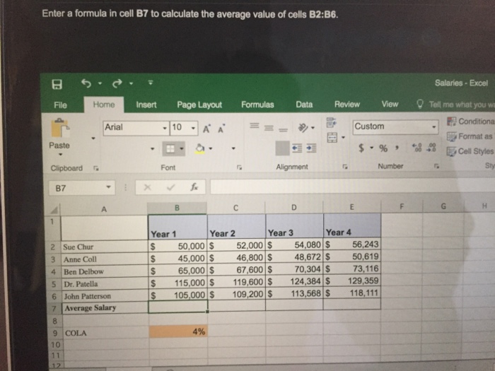Open the Merge & Center dropdown arrow
The height and width of the screenshot is (371, 495).
pyautogui.click(x=343, y=138)
